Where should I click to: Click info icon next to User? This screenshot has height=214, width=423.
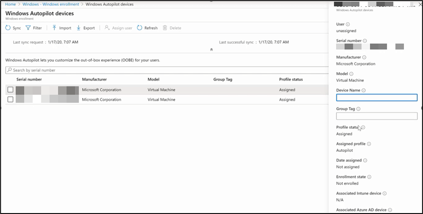click(x=348, y=24)
